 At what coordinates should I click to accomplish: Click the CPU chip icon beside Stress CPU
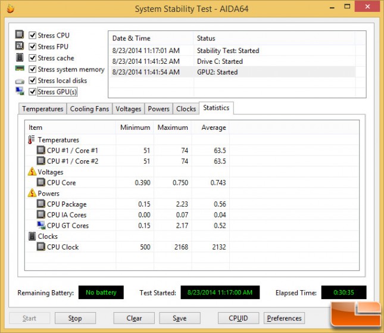20,35
